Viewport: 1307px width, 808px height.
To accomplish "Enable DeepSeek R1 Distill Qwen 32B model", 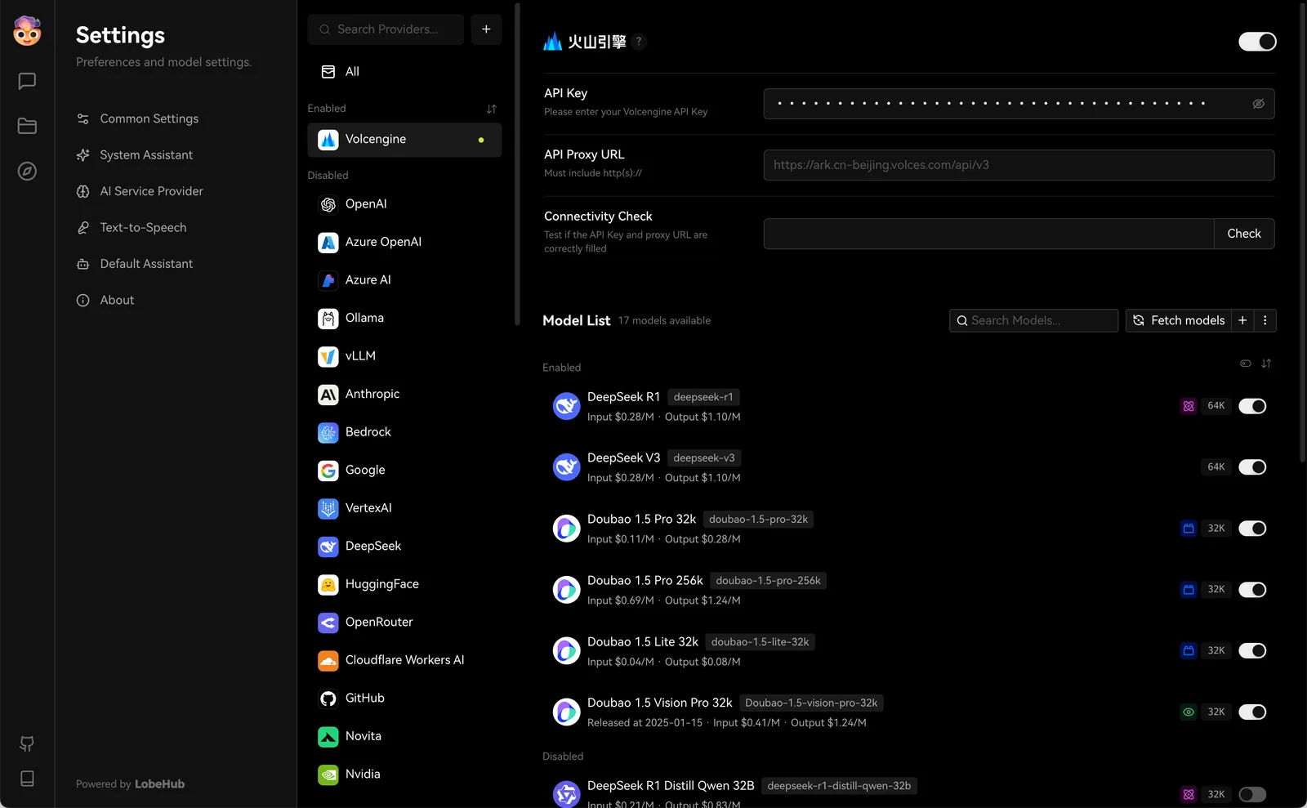I will (1251, 794).
